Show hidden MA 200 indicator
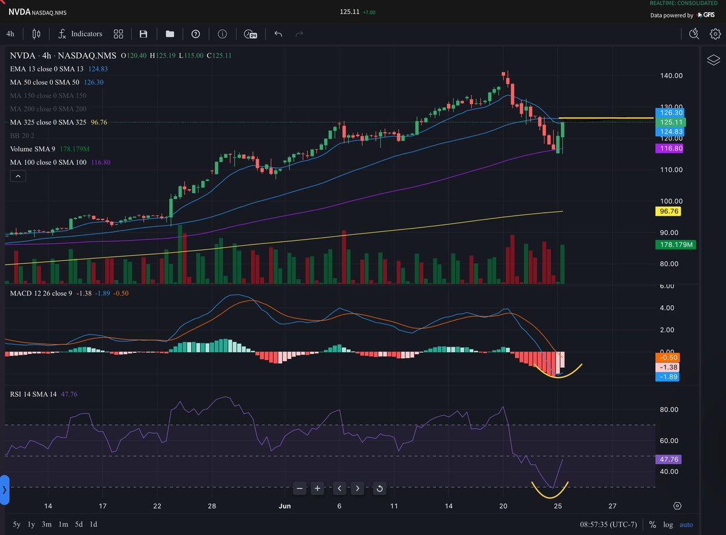Image resolution: width=726 pixels, height=535 pixels. tap(48, 109)
